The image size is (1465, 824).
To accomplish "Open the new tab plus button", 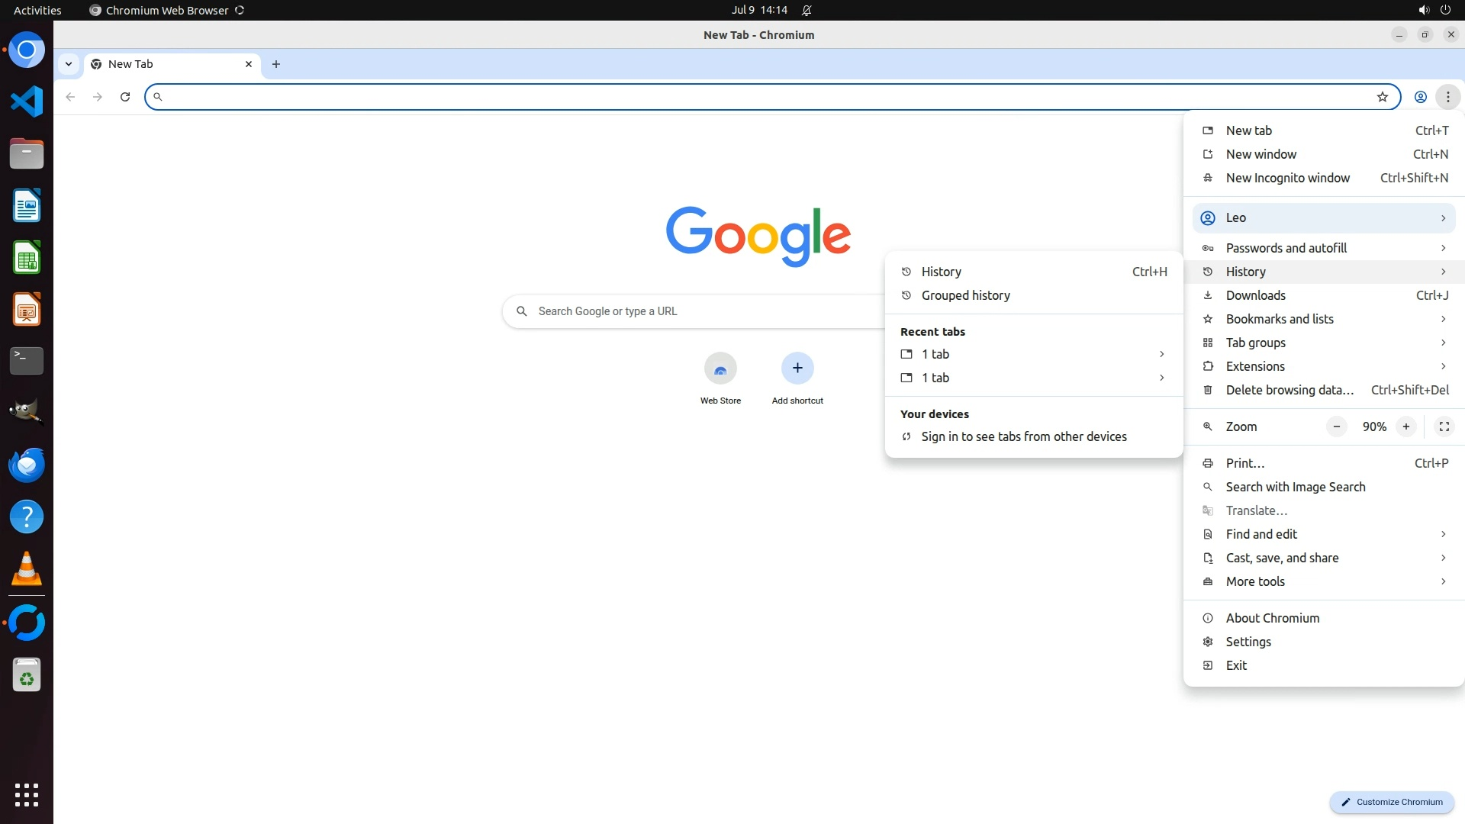I will tap(276, 64).
